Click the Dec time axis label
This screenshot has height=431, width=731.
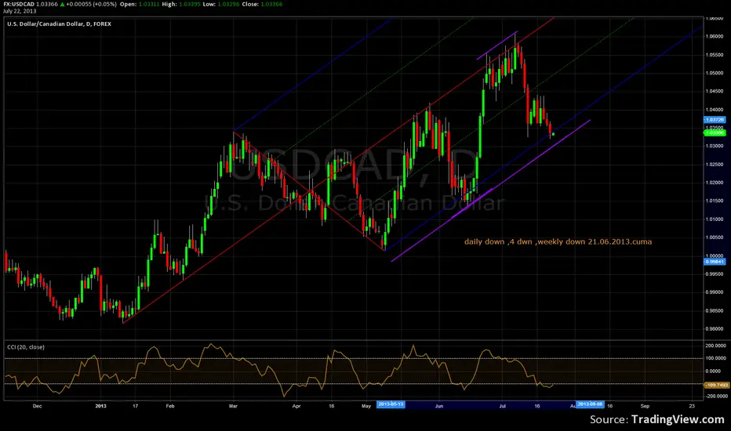[x=38, y=406]
